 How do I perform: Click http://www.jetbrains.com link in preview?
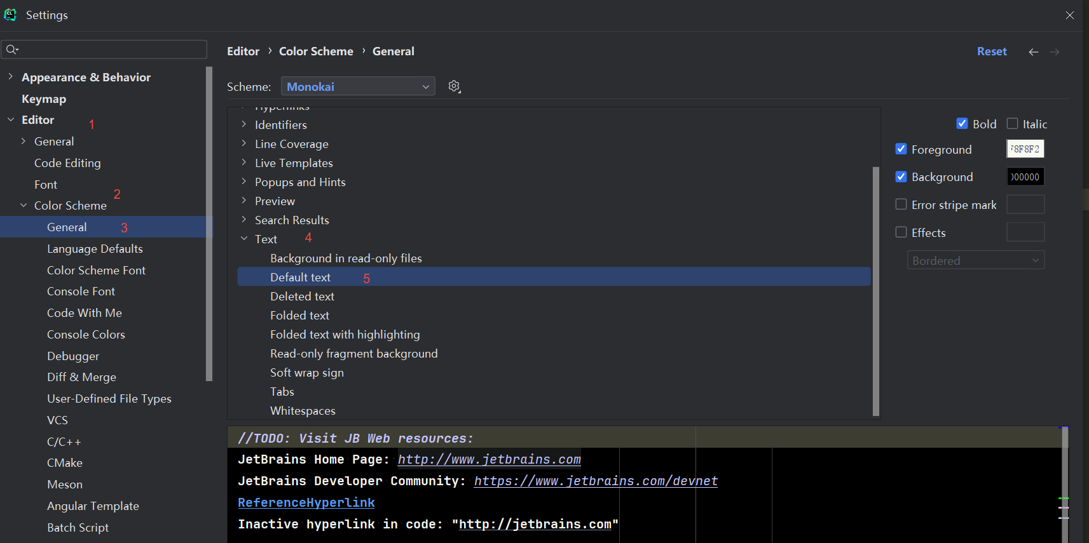tap(489, 459)
